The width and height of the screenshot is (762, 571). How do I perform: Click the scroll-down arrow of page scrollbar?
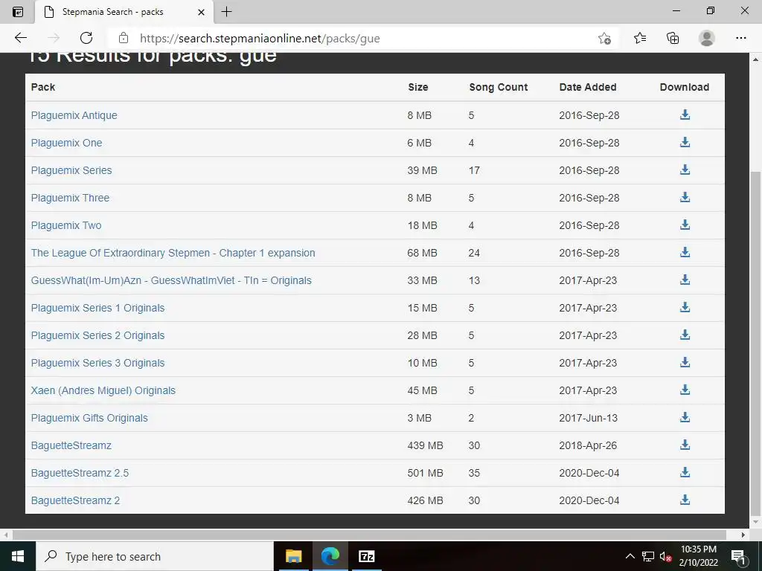point(755,522)
